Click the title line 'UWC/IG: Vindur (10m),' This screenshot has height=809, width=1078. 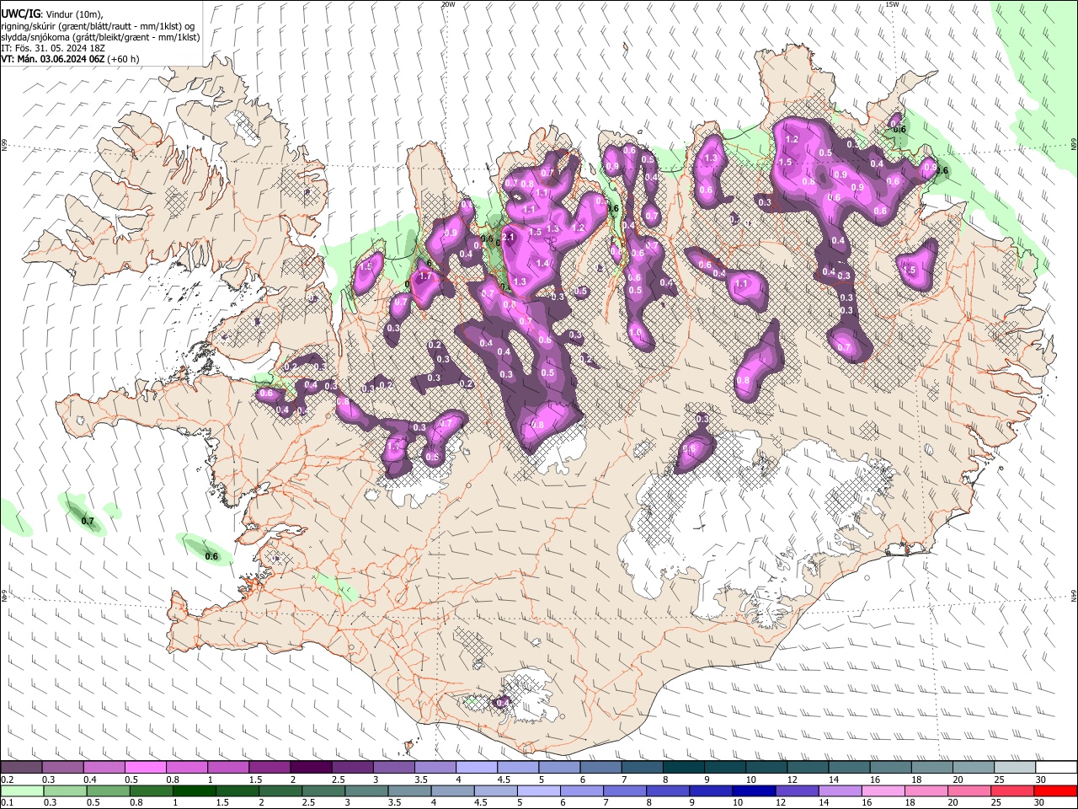[52, 14]
